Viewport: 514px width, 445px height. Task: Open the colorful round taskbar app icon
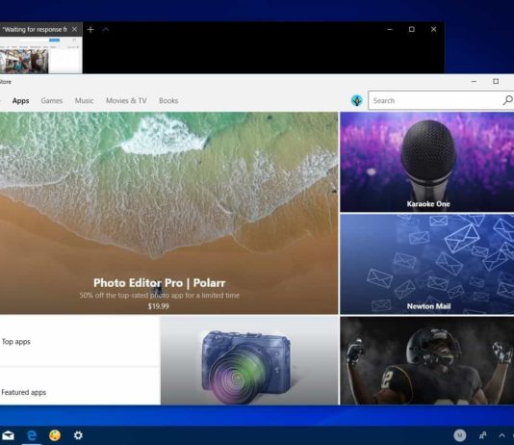(x=55, y=435)
